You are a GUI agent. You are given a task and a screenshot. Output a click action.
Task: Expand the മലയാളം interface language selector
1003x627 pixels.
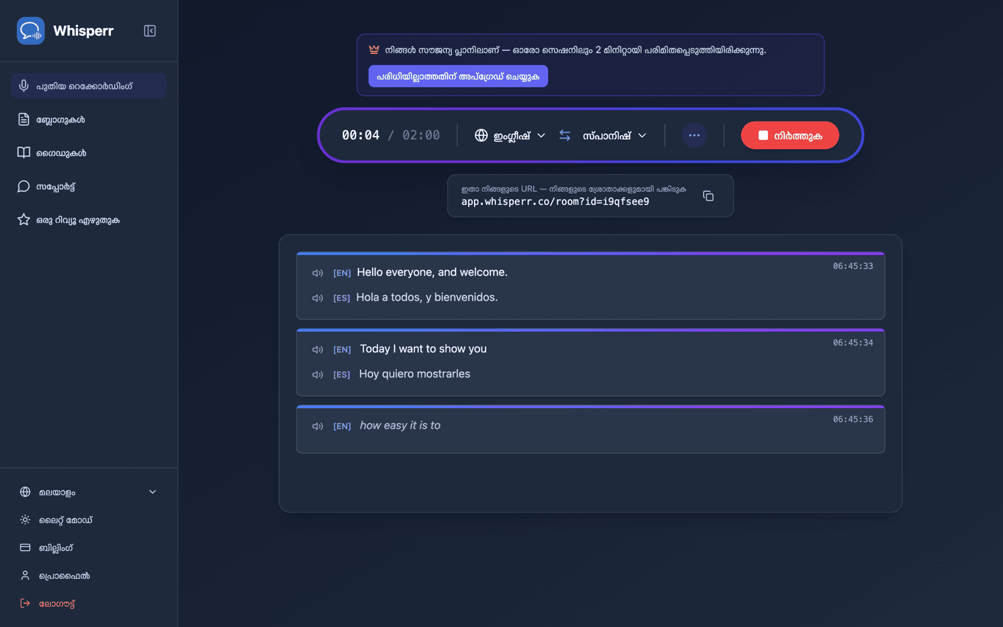[x=88, y=492]
